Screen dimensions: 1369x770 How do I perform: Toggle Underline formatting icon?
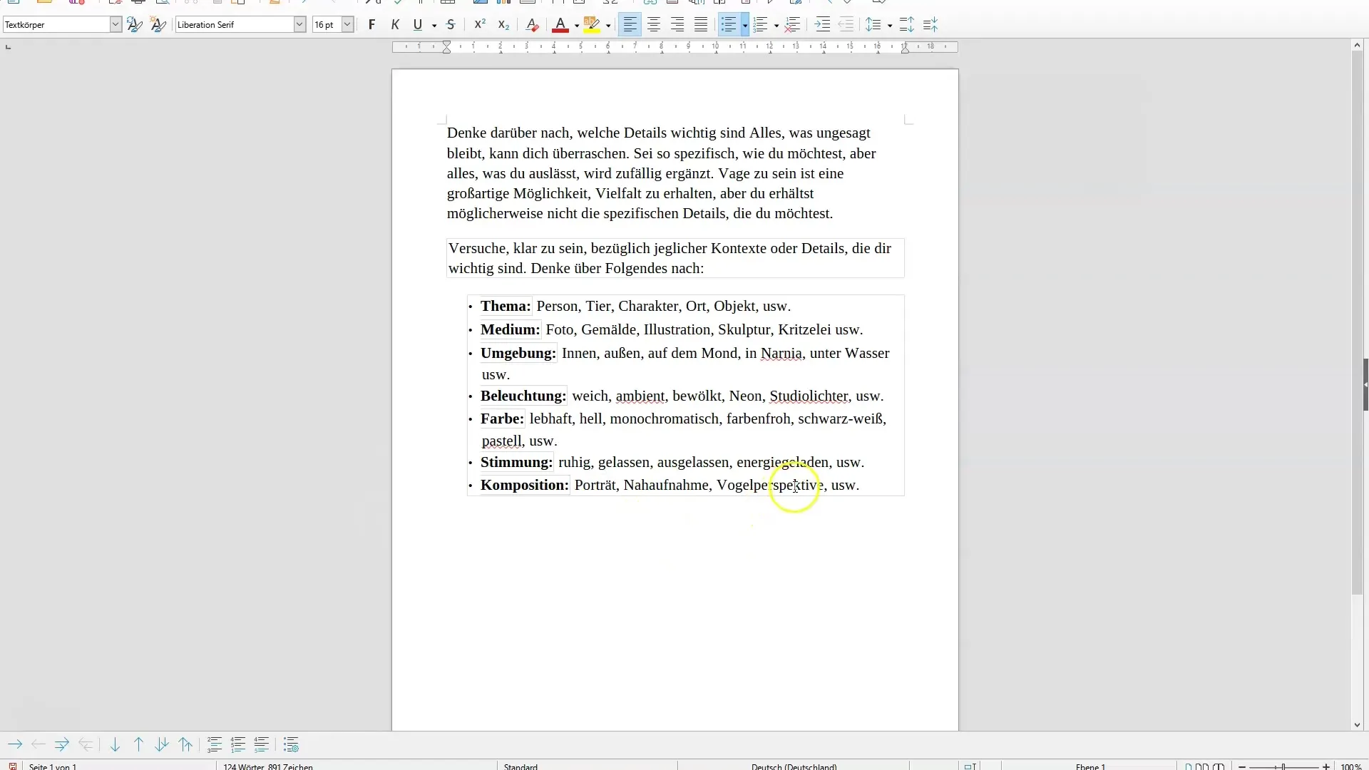coord(416,24)
